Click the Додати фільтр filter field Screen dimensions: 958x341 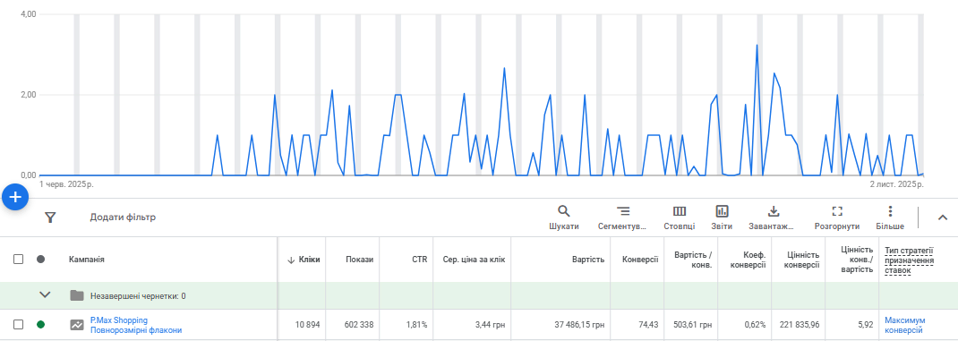[123, 217]
